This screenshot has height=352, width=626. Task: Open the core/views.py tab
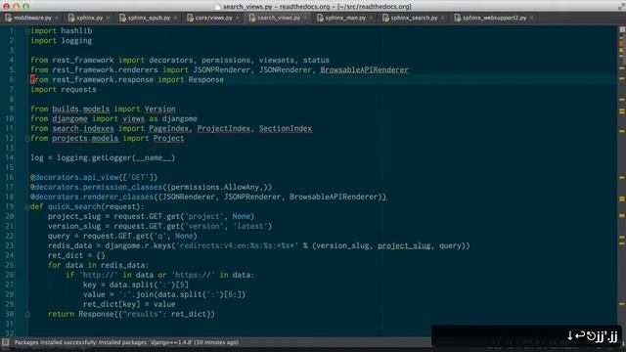pos(213,18)
